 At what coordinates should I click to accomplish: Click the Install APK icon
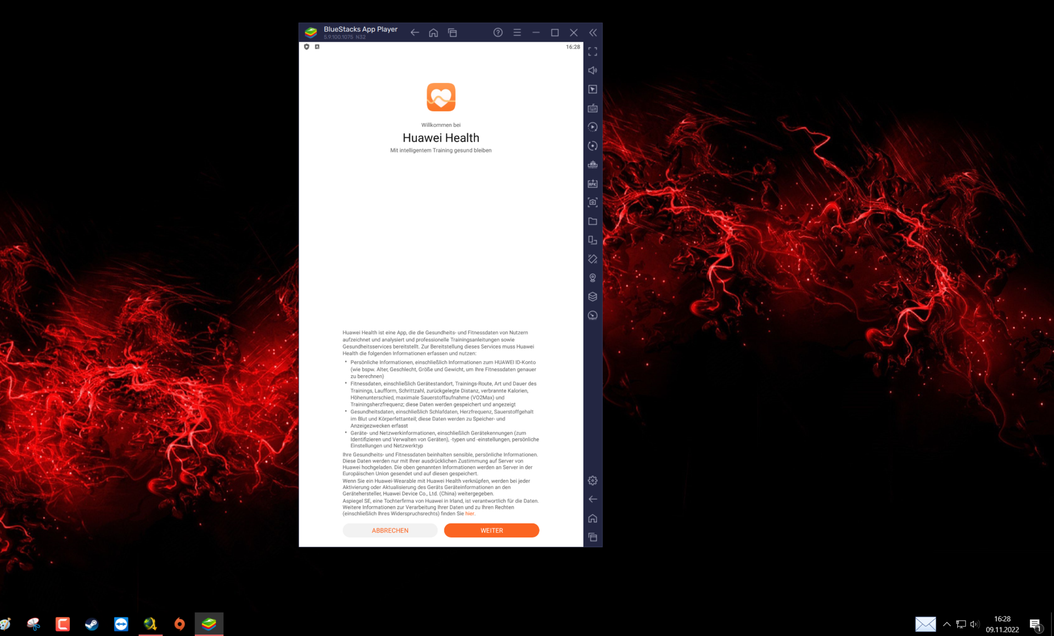click(x=592, y=184)
